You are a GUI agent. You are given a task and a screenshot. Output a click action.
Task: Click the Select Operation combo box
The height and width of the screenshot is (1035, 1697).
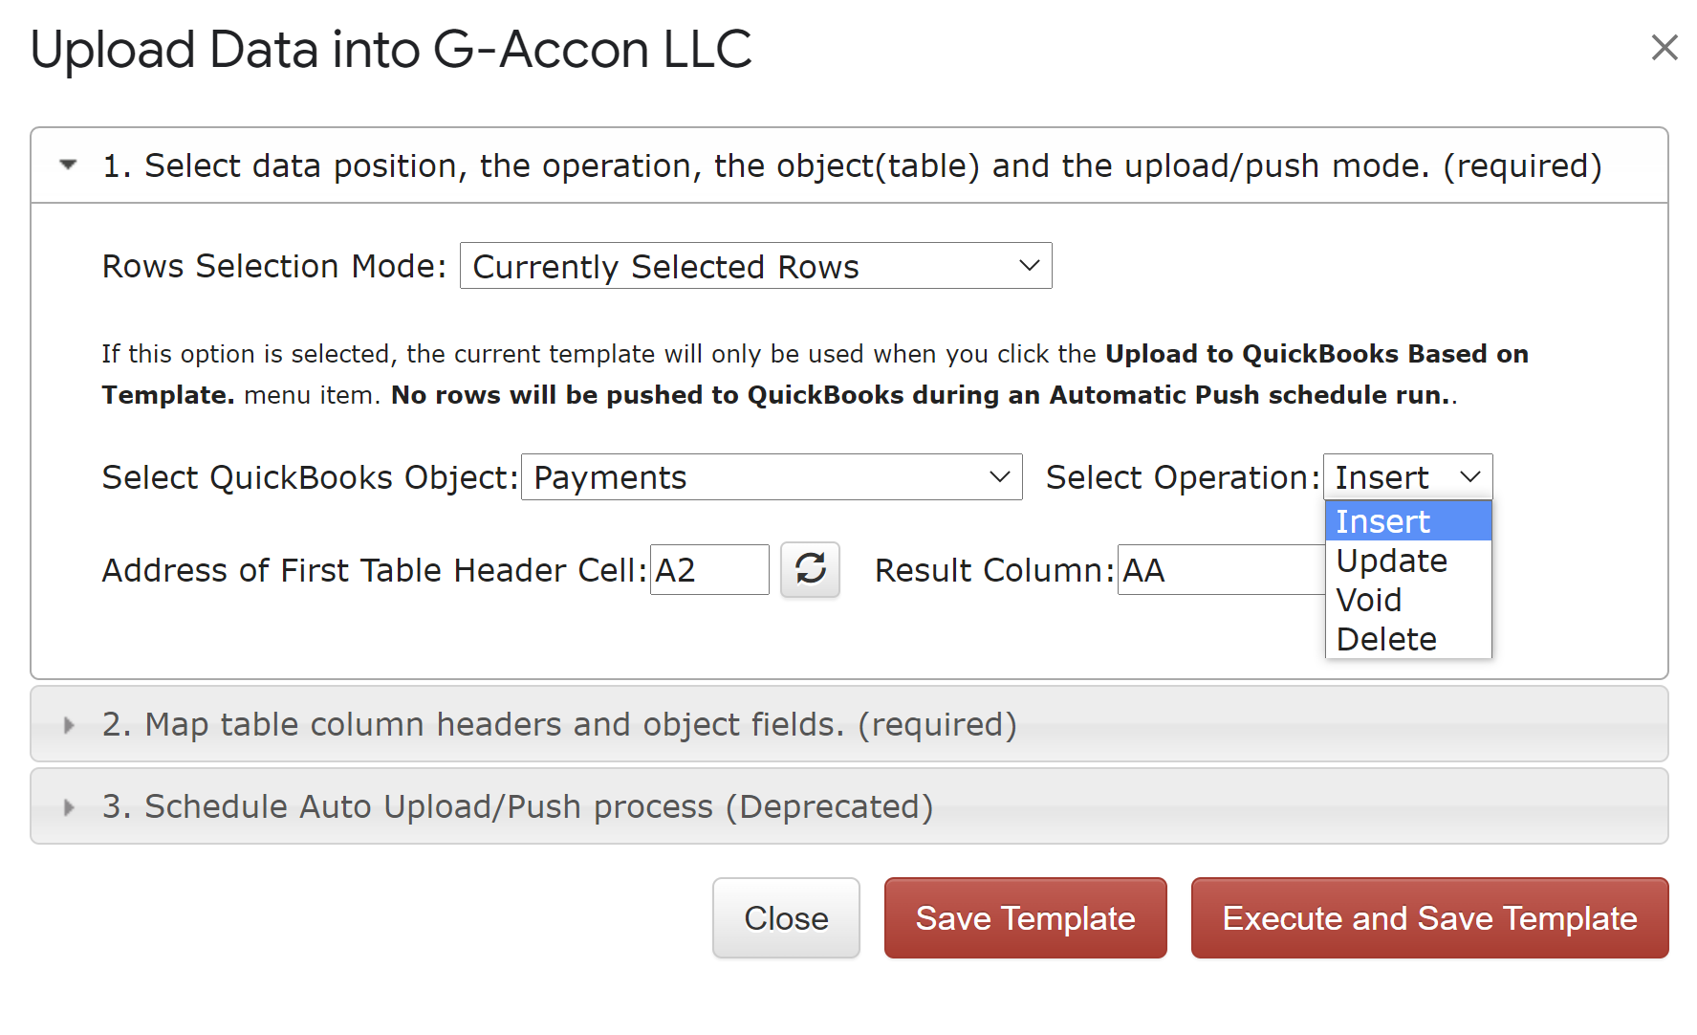click(x=1406, y=477)
